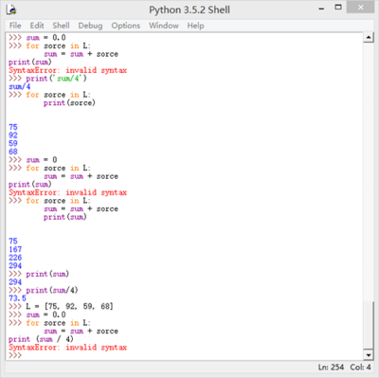
Task: Click the vertical scrollbar thumb
Action: (369, 325)
